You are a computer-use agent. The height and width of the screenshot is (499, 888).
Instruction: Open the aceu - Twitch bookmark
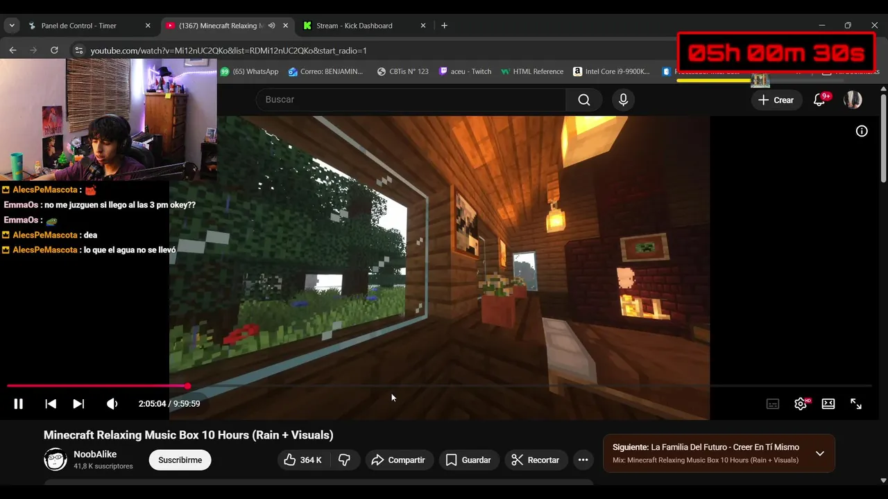(x=465, y=71)
